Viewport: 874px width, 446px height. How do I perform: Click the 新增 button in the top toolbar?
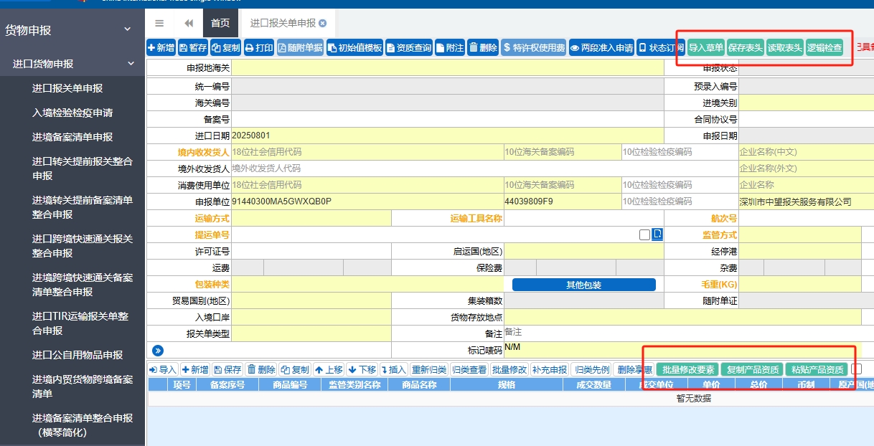tap(161, 48)
